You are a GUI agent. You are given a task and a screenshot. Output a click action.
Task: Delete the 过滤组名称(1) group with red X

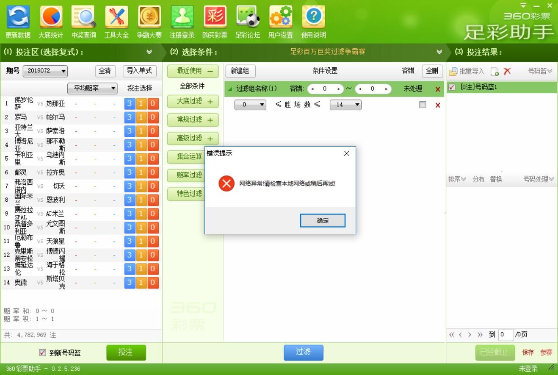[438, 89]
